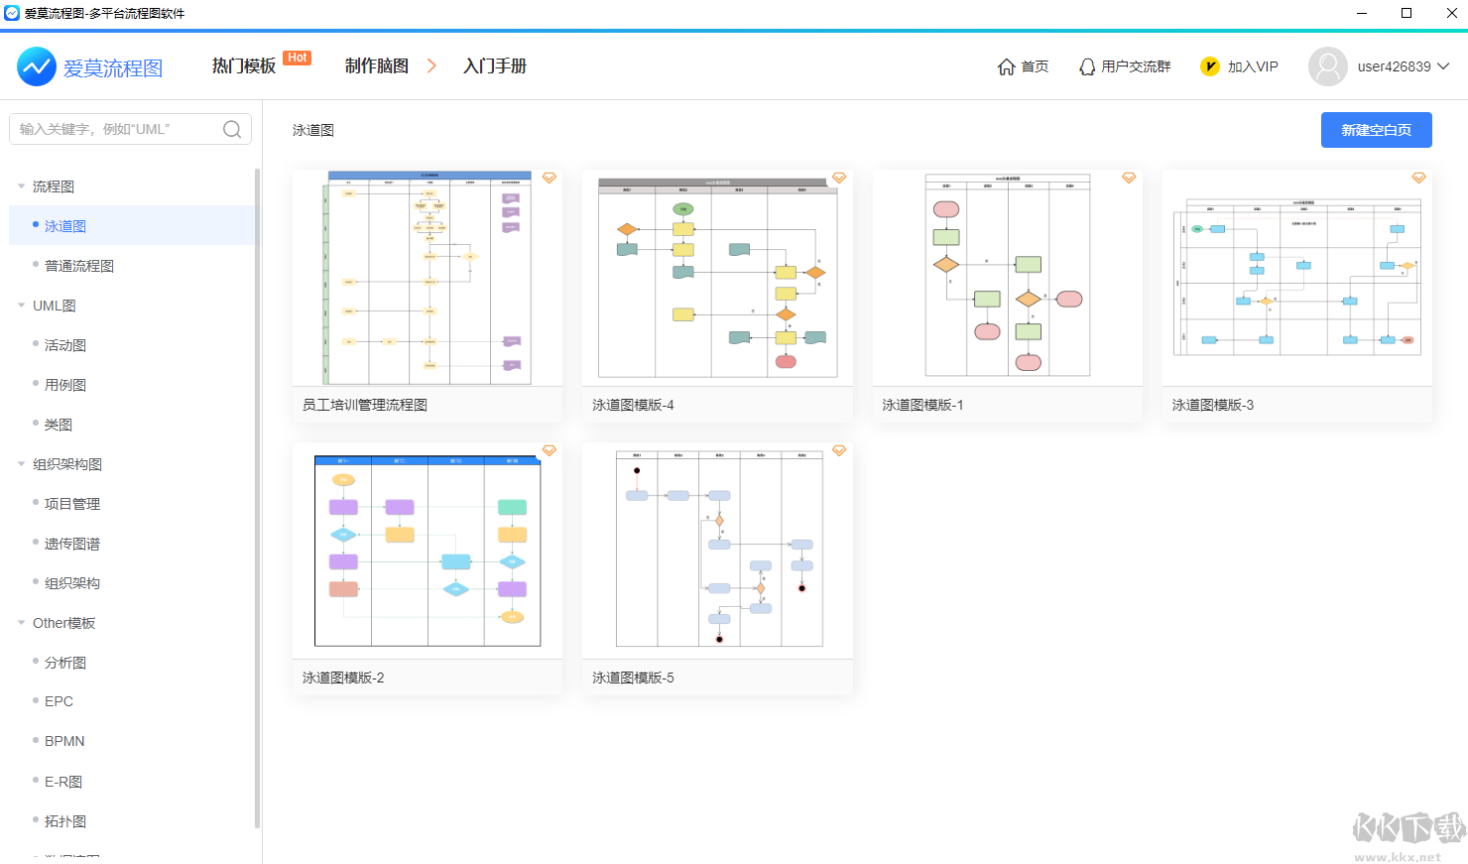Click the user avatar icon
1468x864 pixels.
(1327, 66)
